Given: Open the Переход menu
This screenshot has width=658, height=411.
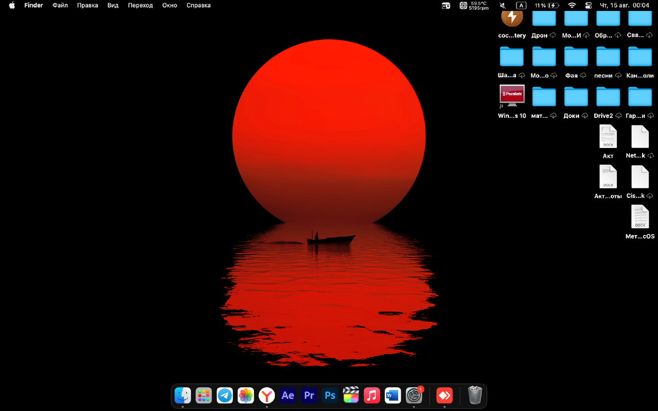Looking at the screenshot, I should [x=140, y=5].
